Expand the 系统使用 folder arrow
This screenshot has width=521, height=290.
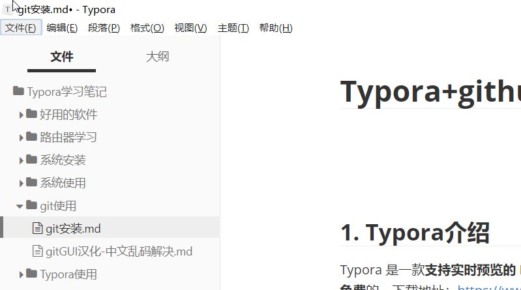pos(22,183)
